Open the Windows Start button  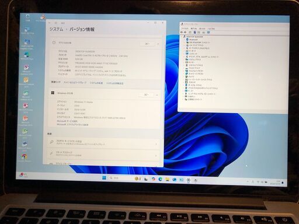[x=104, y=178]
